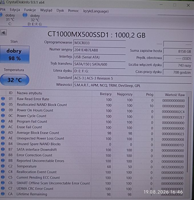This screenshot has height=200, width=194.
Task: Click the status icon for Unexpected Power Loss Count
Action: [3, 138]
